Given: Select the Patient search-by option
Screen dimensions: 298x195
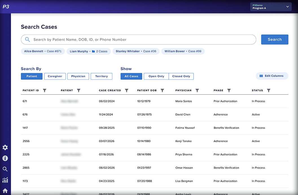Looking at the screenshot, I should tap(32, 76).
